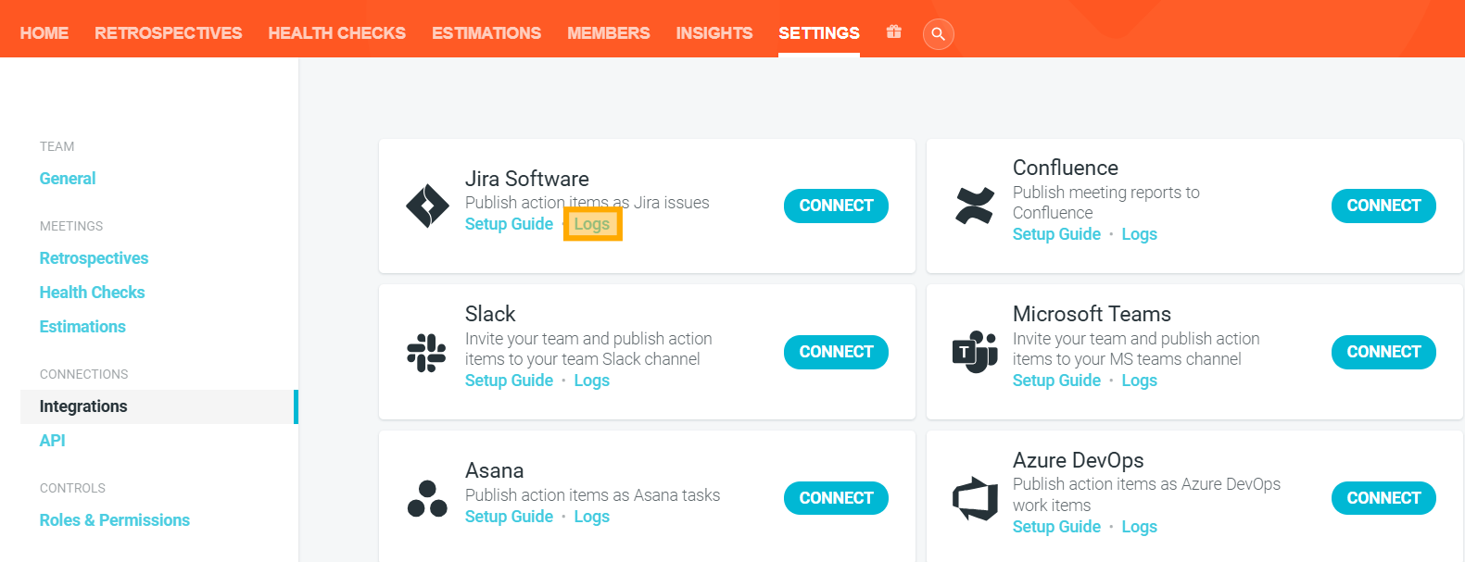Connect the Confluence integration
Viewport: 1465px width, 562px height.
(1383, 206)
